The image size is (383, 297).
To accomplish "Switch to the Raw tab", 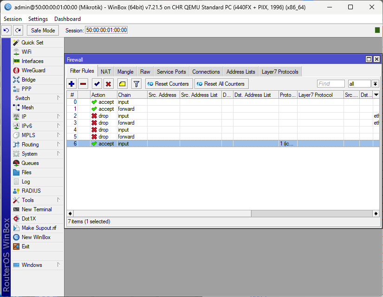I will click(145, 72).
